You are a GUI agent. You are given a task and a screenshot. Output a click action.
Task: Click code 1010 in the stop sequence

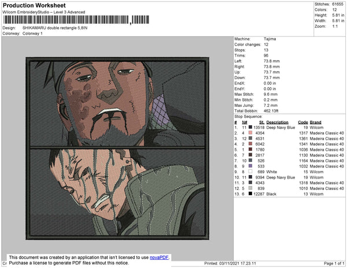point(304,188)
